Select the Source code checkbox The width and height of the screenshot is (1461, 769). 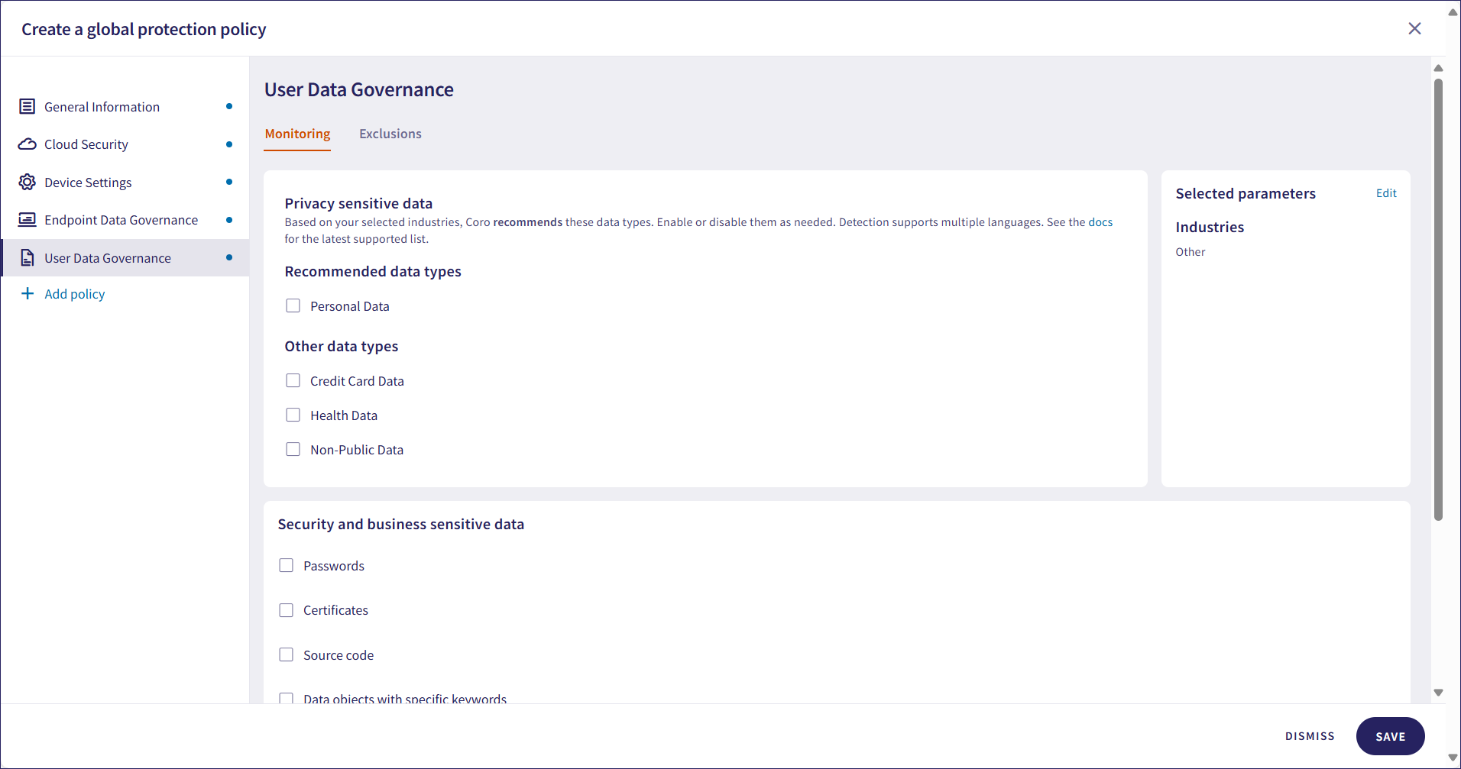[286, 655]
